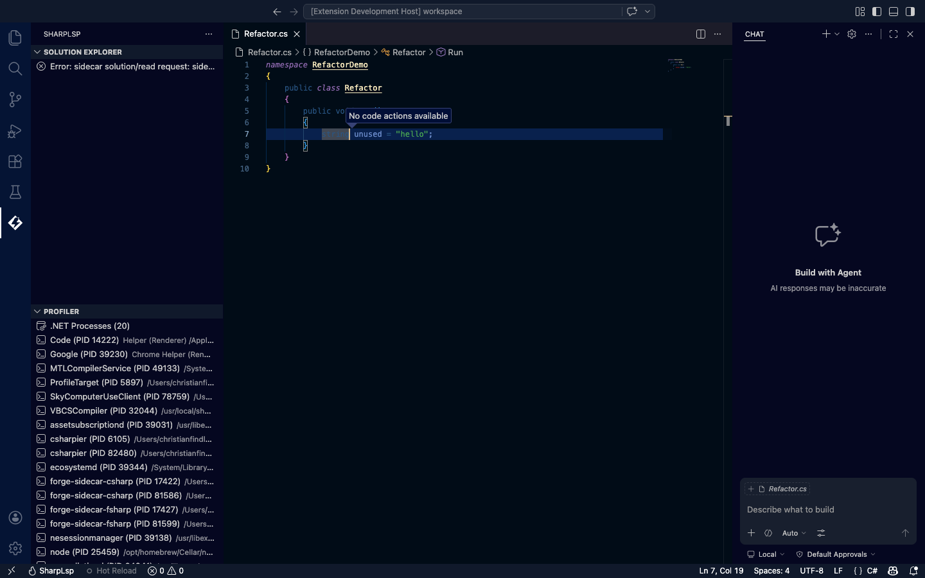Select VBCSCompiler (PID 32044) process
925x578 pixels.
[x=127, y=410]
